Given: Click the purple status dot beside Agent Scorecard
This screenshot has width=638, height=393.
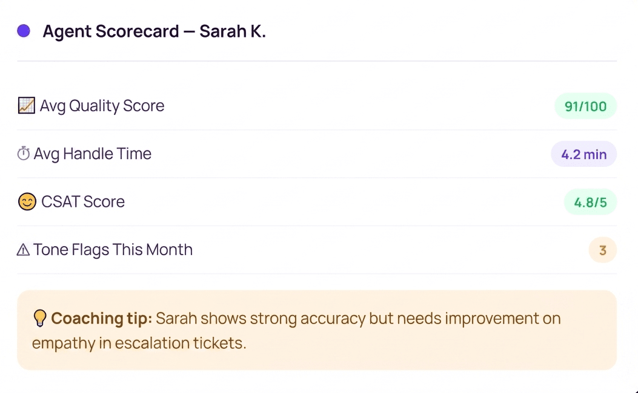Looking at the screenshot, I should [24, 31].
